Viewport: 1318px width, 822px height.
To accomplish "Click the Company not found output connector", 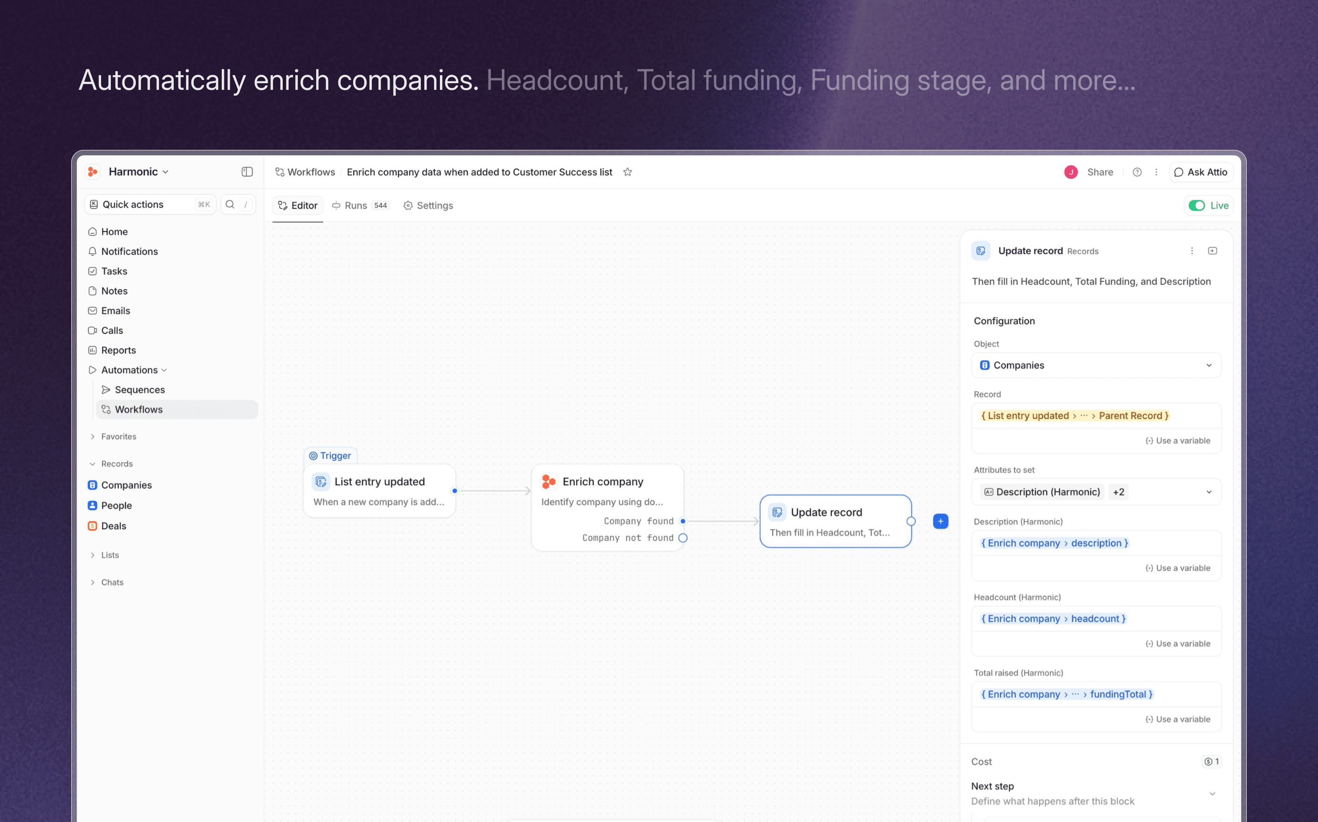I will pyautogui.click(x=683, y=538).
